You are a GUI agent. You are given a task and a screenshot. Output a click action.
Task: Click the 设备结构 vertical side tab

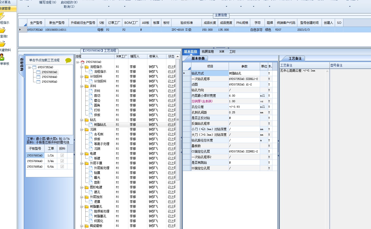pyautogui.click(x=22, y=65)
